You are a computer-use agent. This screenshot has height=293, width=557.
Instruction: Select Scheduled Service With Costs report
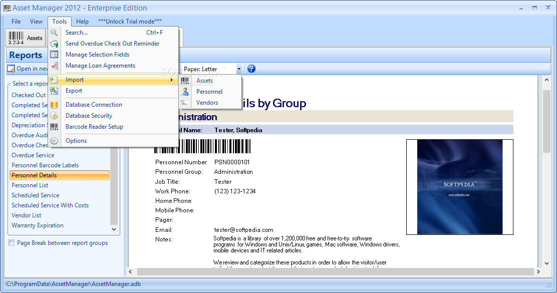click(x=50, y=205)
